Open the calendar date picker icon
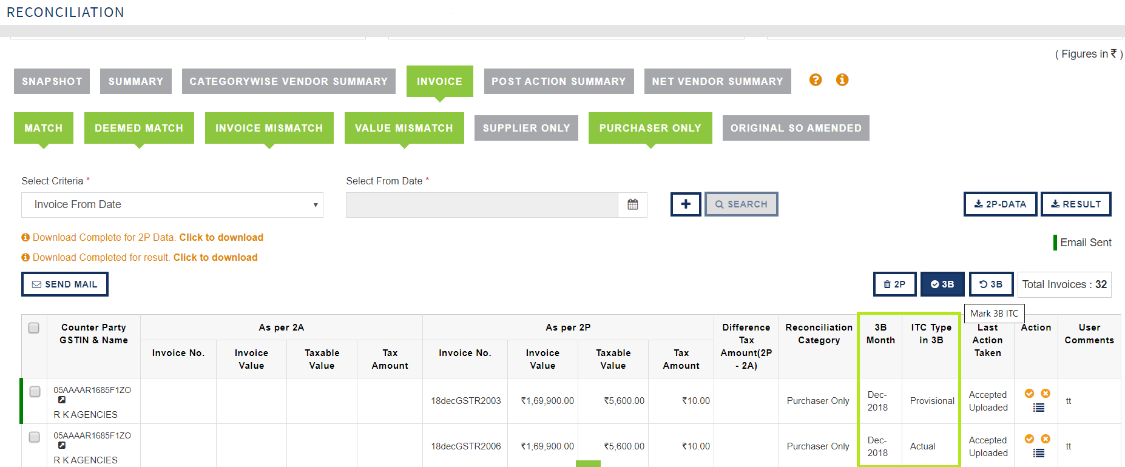 coord(633,204)
